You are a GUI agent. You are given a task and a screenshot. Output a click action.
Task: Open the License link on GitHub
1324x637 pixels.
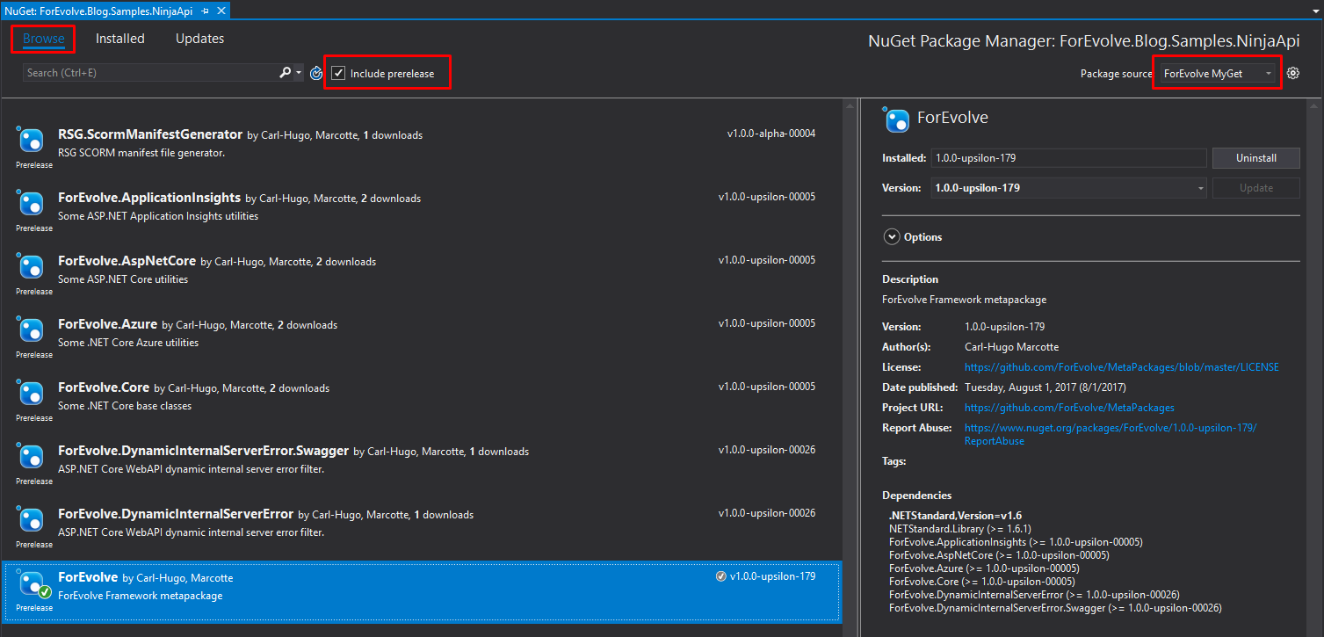click(x=1122, y=367)
